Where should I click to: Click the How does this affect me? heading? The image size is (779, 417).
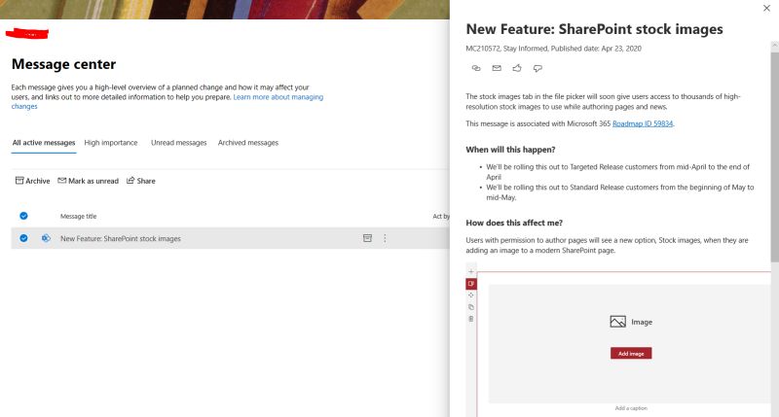coord(514,224)
